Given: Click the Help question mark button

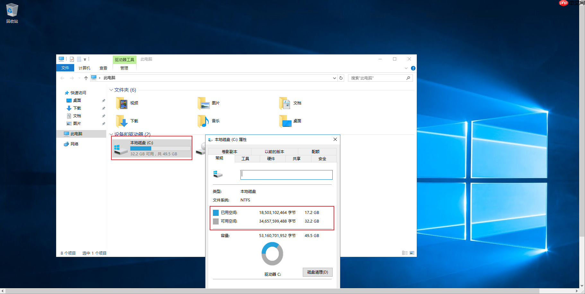Looking at the screenshot, I should tap(413, 68).
